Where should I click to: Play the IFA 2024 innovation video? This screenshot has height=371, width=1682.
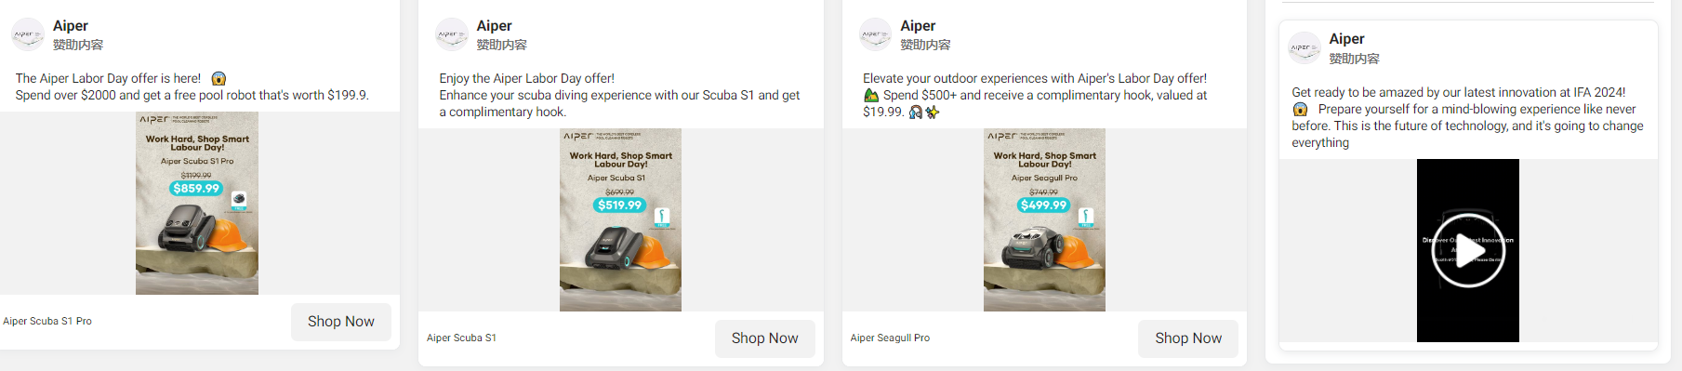(1467, 251)
